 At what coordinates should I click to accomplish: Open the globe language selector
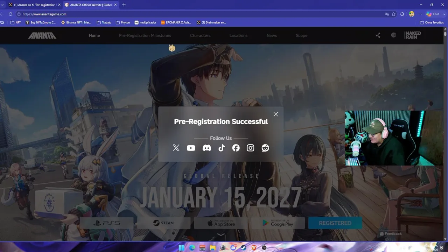[394, 35]
